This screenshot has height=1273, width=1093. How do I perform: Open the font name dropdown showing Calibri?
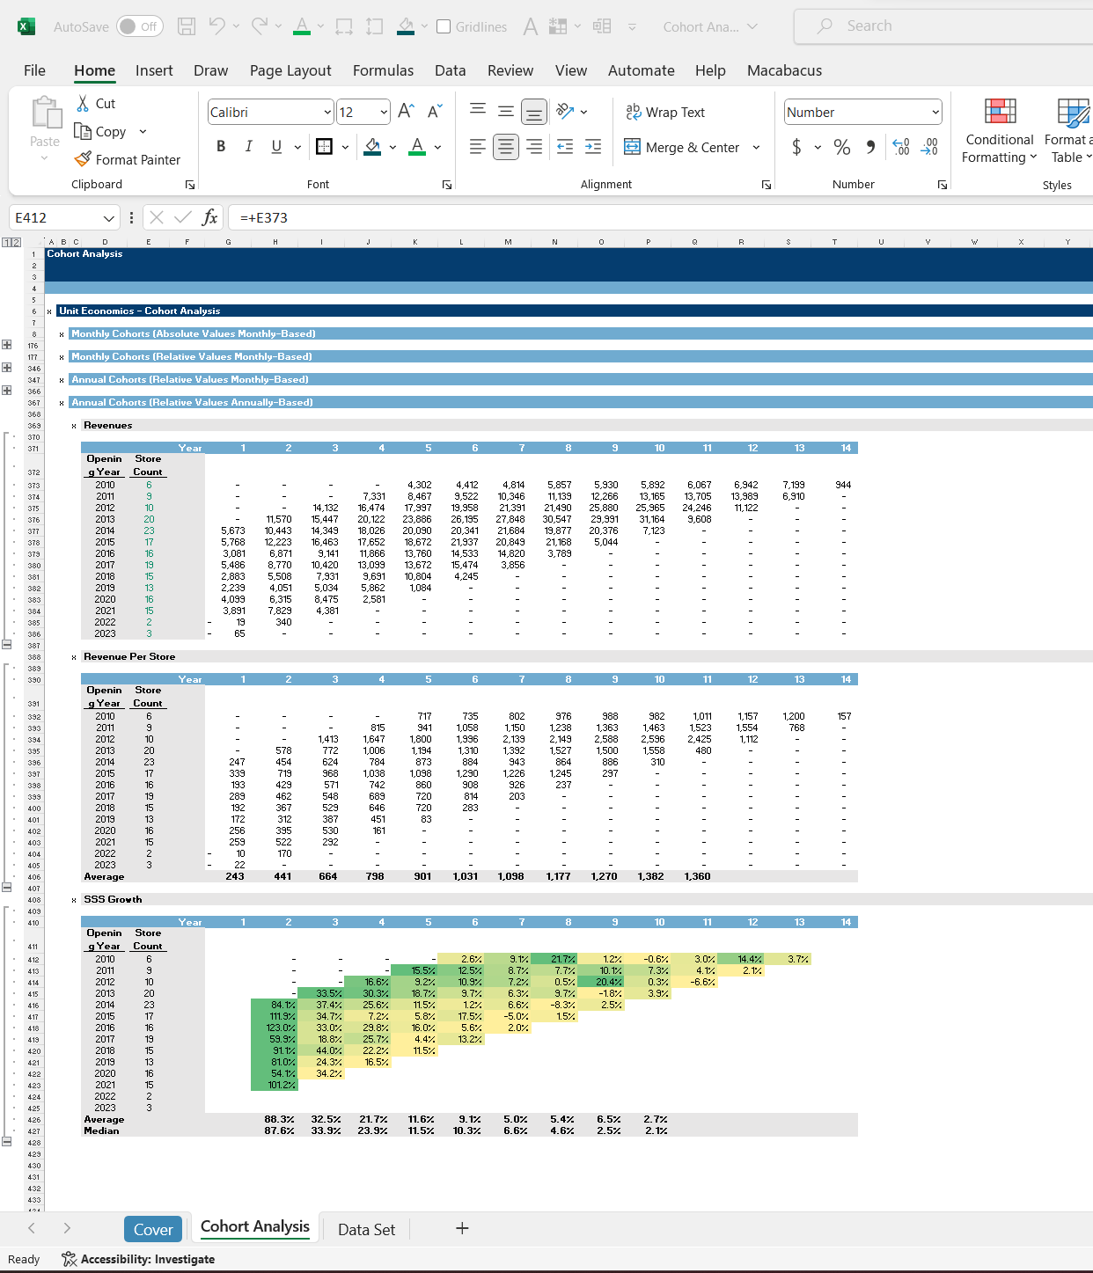pyautogui.click(x=327, y=112)
